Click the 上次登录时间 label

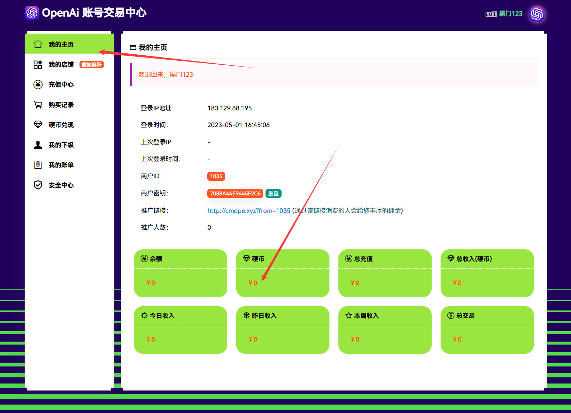[161, 159]
